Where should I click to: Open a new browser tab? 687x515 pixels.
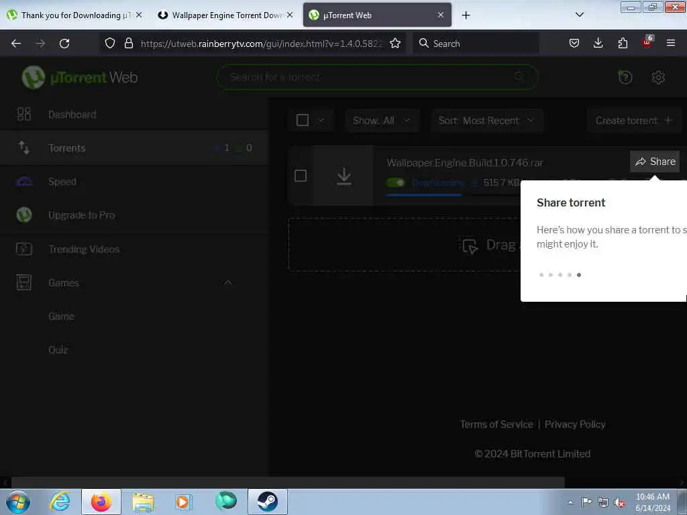466,15
